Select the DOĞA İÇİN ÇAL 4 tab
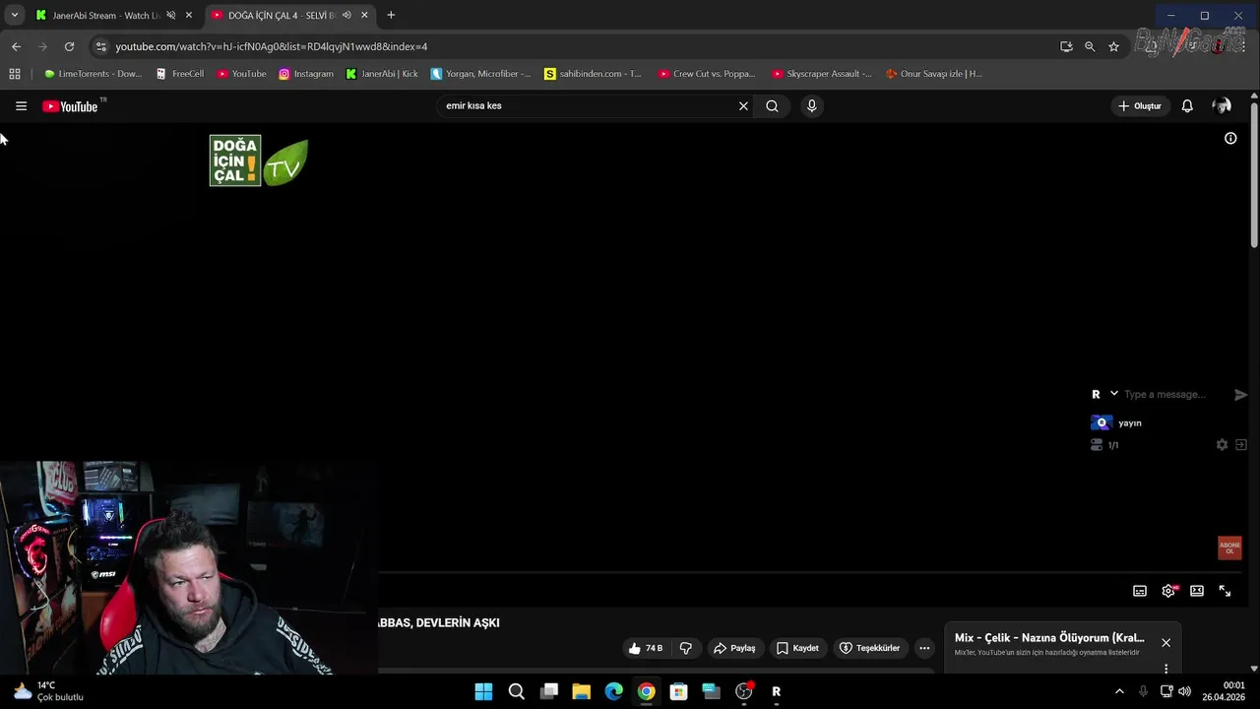 tap(281, 16)
